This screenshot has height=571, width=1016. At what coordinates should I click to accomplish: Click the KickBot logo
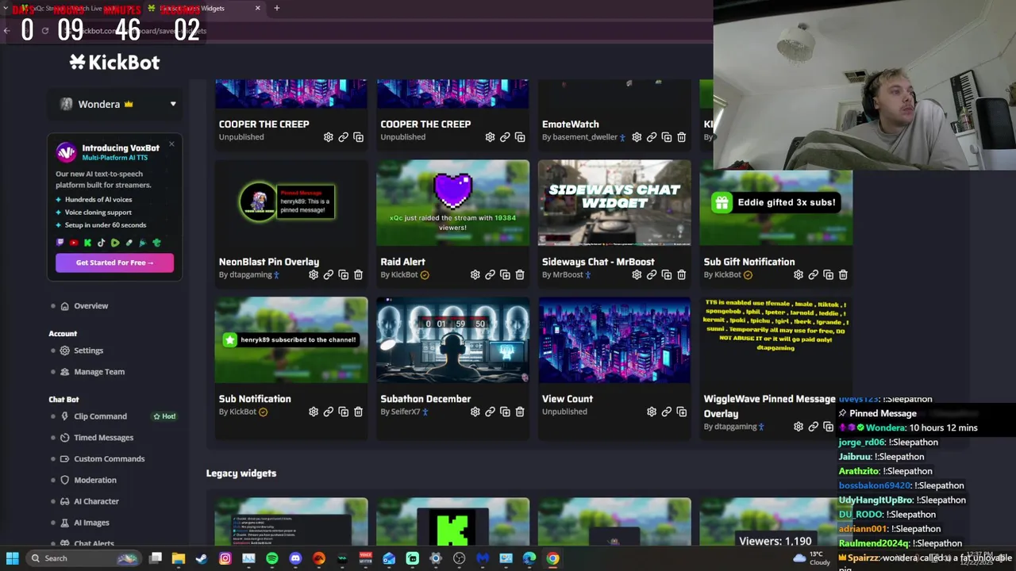[x=114, y=62]
